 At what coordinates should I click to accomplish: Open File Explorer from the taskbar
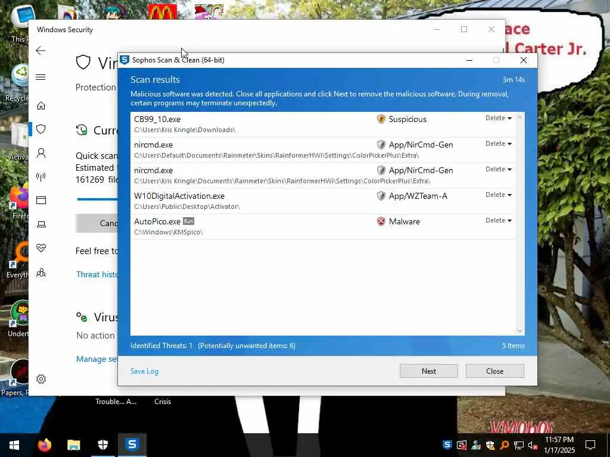pos(73,445)
